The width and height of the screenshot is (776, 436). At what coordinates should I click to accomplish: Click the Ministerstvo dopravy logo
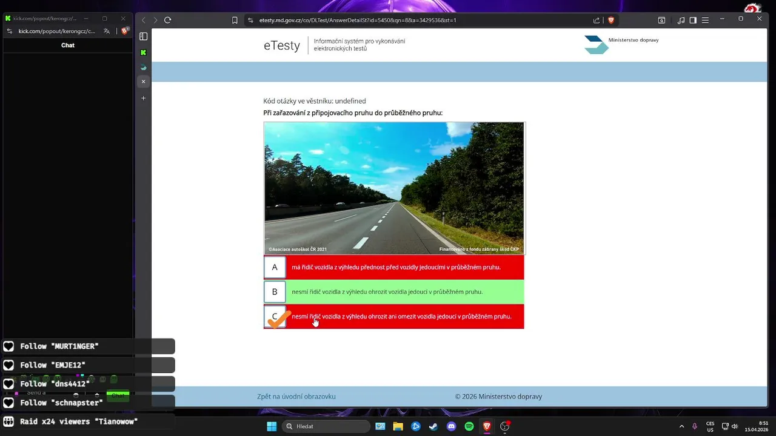[621, 44]
